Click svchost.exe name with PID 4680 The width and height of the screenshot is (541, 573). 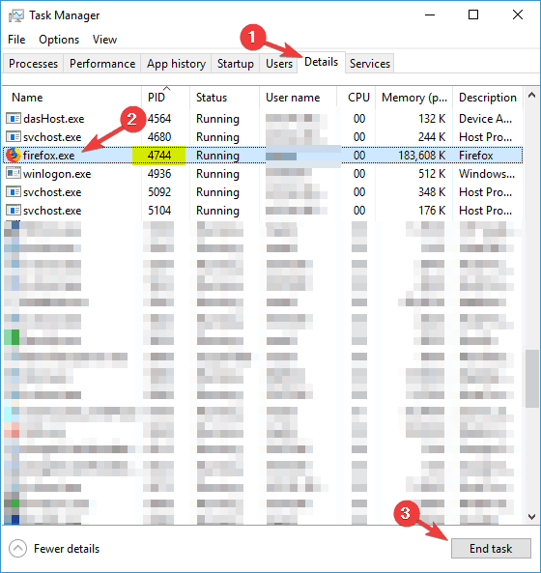coord(52,137)
